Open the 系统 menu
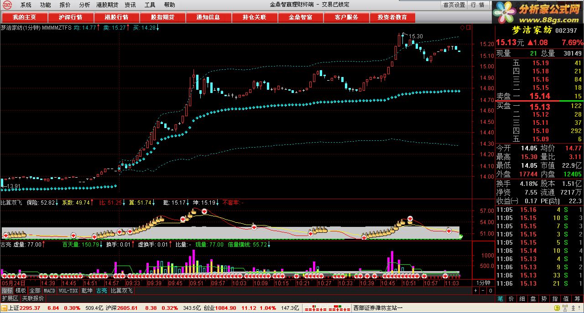This screenshot has width=584, height=313. coord(26,5)
